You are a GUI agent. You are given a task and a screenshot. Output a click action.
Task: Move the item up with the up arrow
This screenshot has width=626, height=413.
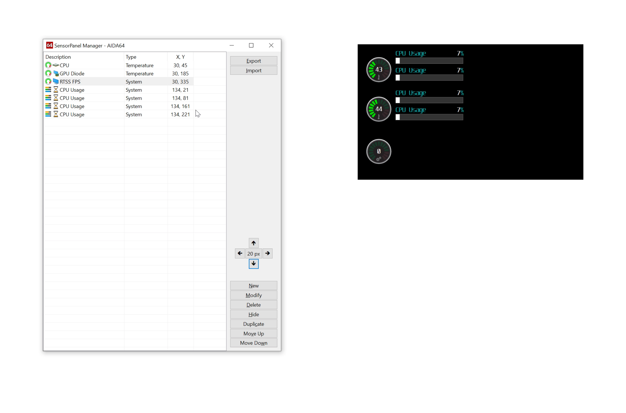254,243
